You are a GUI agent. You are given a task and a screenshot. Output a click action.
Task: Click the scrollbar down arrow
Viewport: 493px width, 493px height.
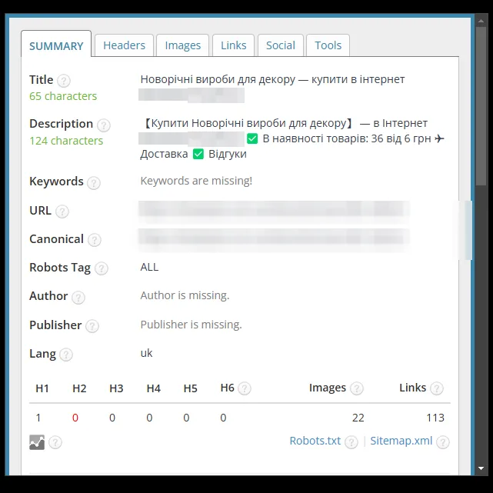click(481, 468)
